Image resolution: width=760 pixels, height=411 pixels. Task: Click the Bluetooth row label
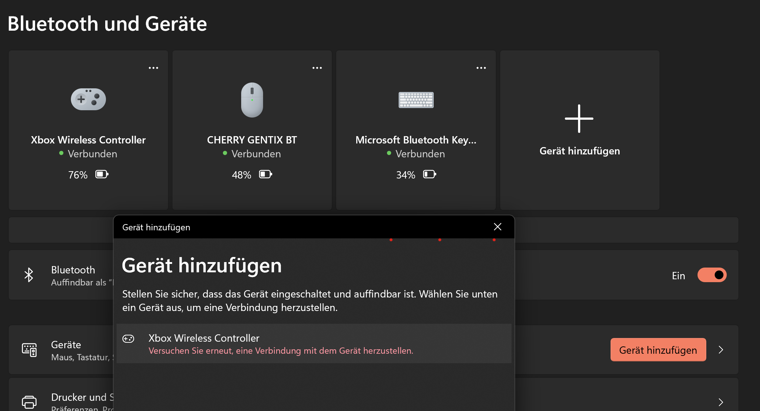[x=73, y=270]
